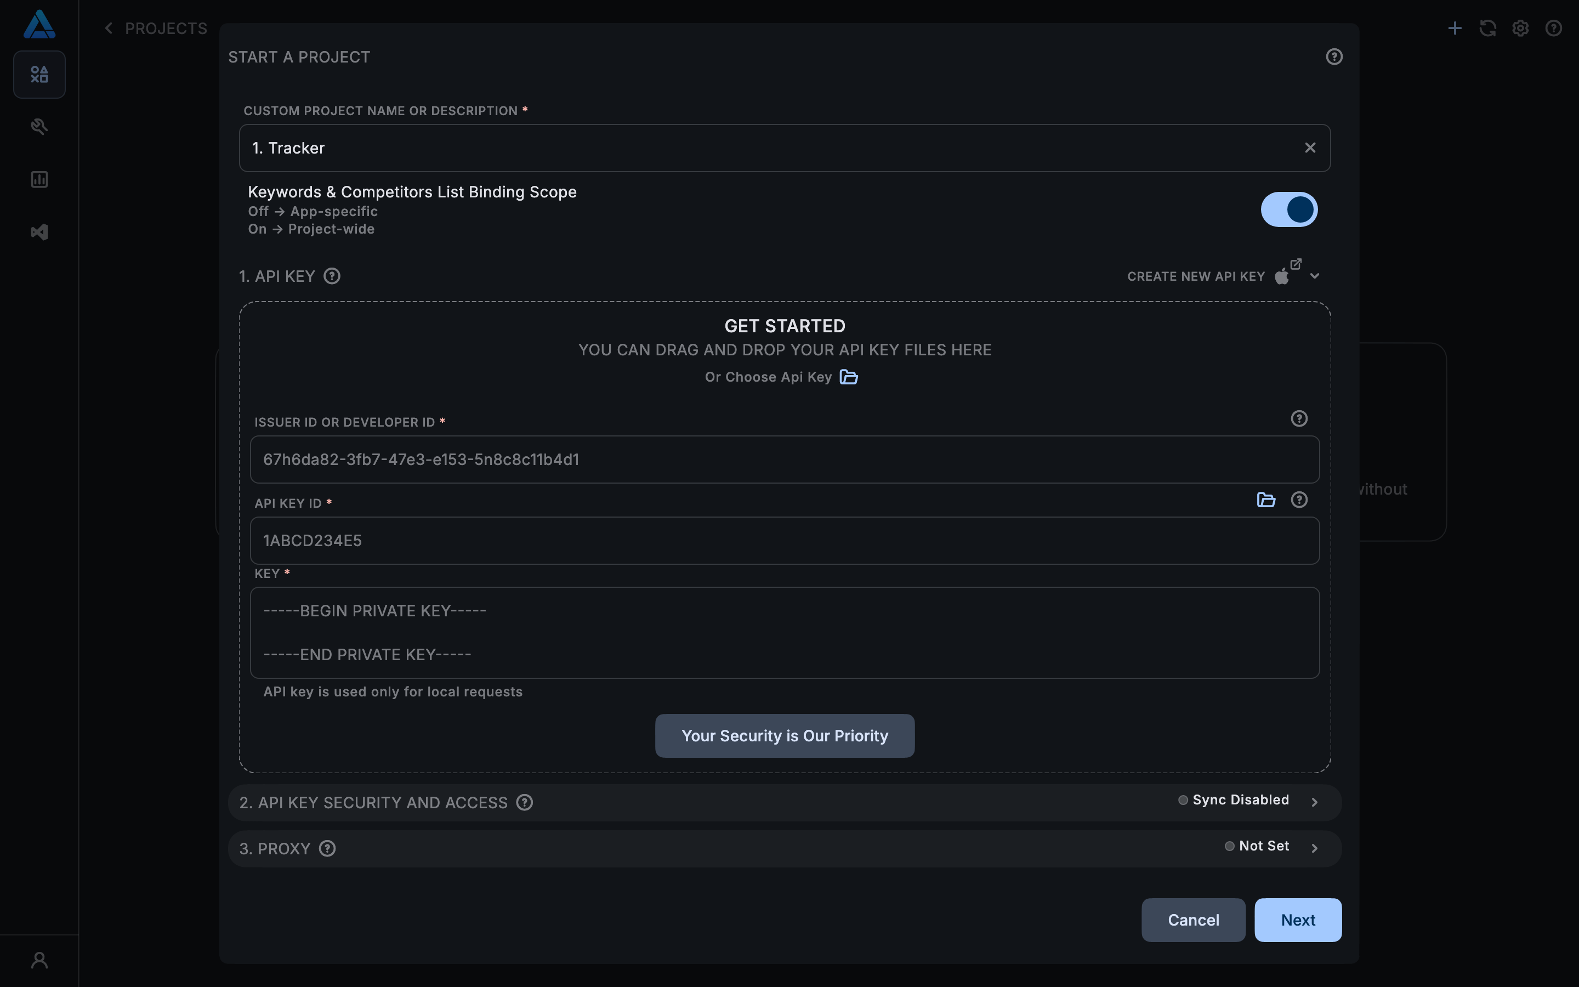
Task: Click the Cancel button
Action: (1192, 920)
